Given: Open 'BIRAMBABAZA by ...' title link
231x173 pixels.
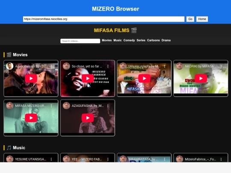Looking at the screenshot, I should coord(143,159).
